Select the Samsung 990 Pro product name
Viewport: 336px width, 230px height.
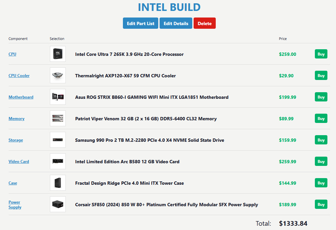pyautogui.click(x=150, y=140)
